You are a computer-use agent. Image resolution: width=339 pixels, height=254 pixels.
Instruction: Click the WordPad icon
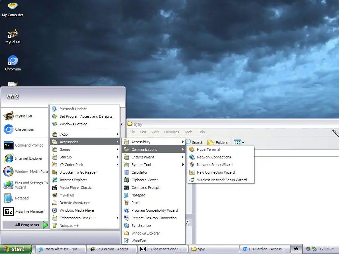click(x=126, y=241)
